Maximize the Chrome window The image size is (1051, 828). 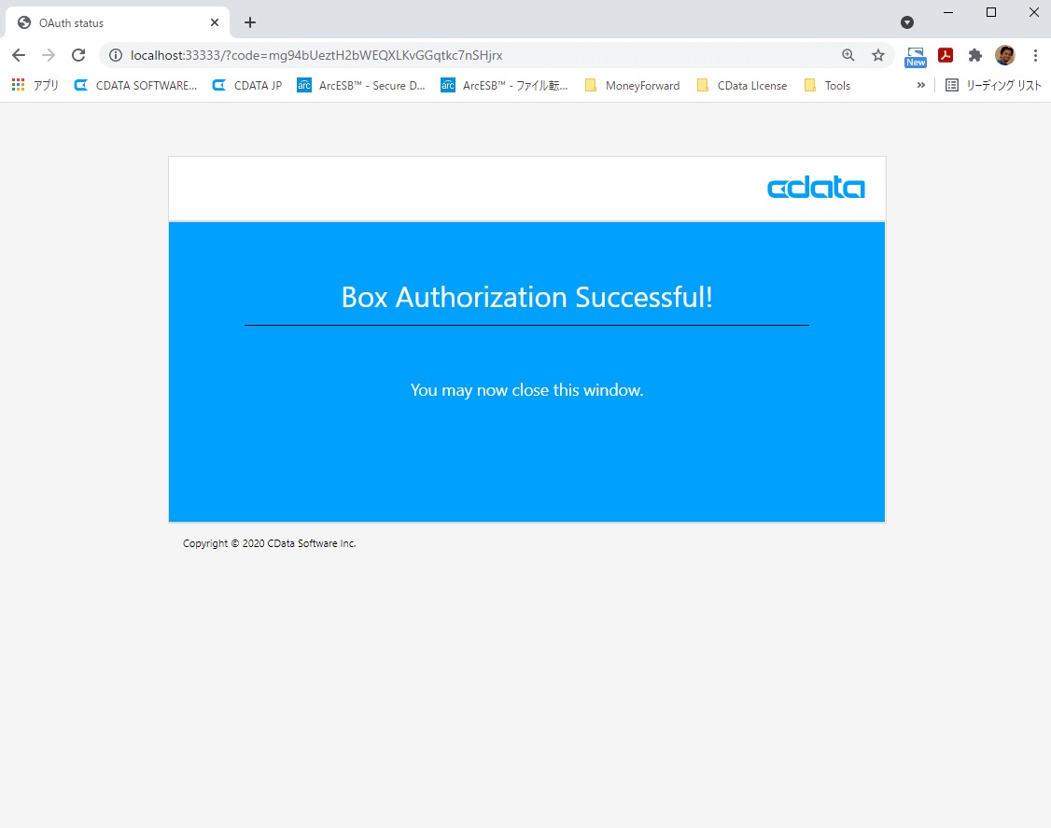991,12
